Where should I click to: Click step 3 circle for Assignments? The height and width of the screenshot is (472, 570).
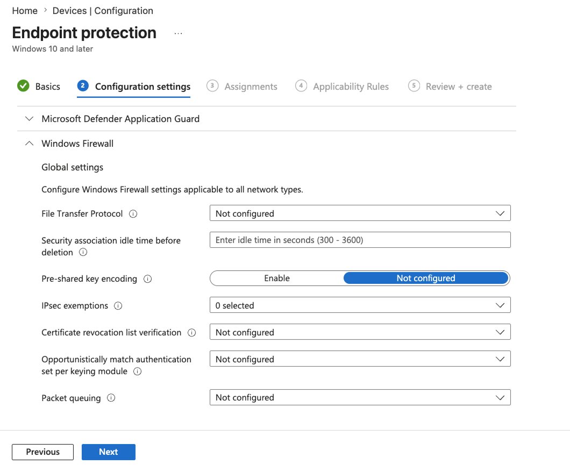pos(212,86)
